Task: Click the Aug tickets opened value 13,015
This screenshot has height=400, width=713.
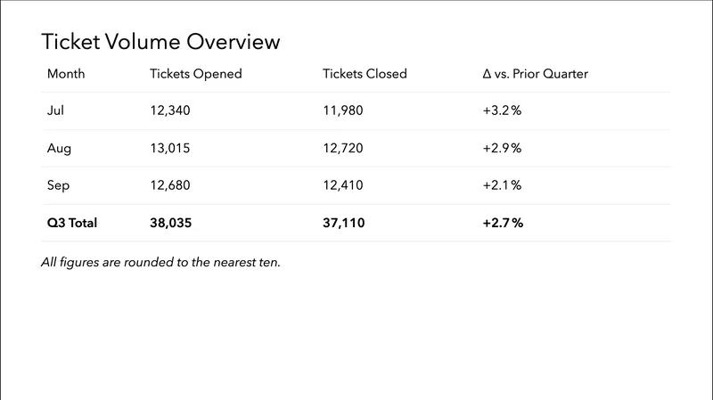Action: pyautogui.click(x=170, y=148)
